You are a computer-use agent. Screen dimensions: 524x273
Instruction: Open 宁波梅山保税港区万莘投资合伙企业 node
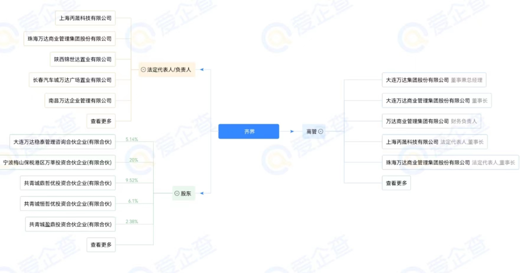click(57, 163)
